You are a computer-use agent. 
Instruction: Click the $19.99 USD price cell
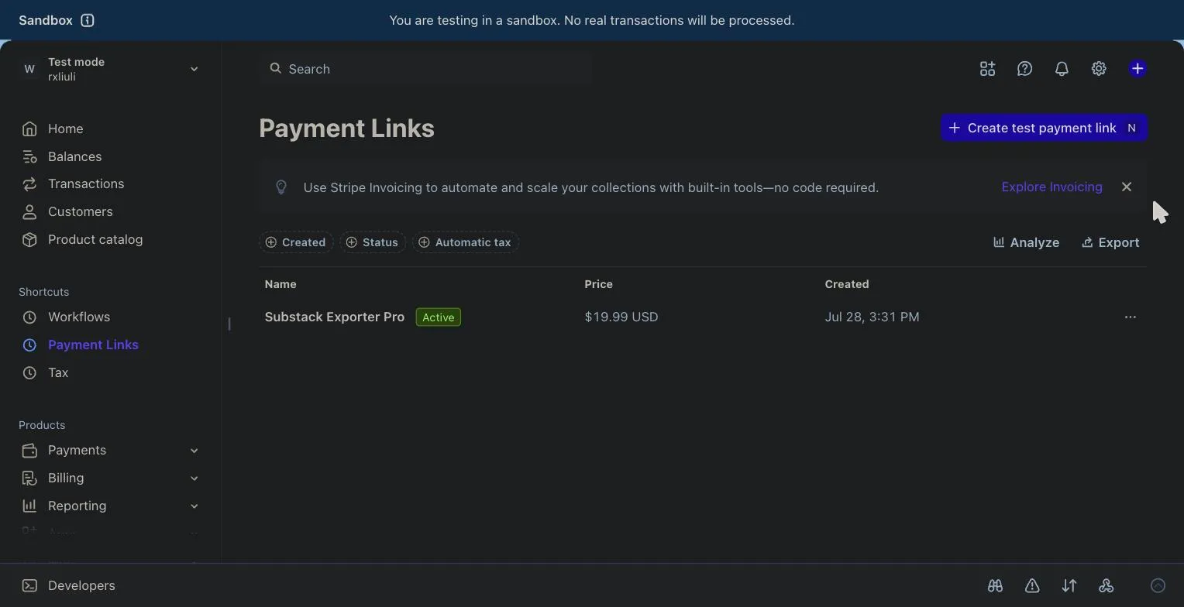click(x=621, y=317)
